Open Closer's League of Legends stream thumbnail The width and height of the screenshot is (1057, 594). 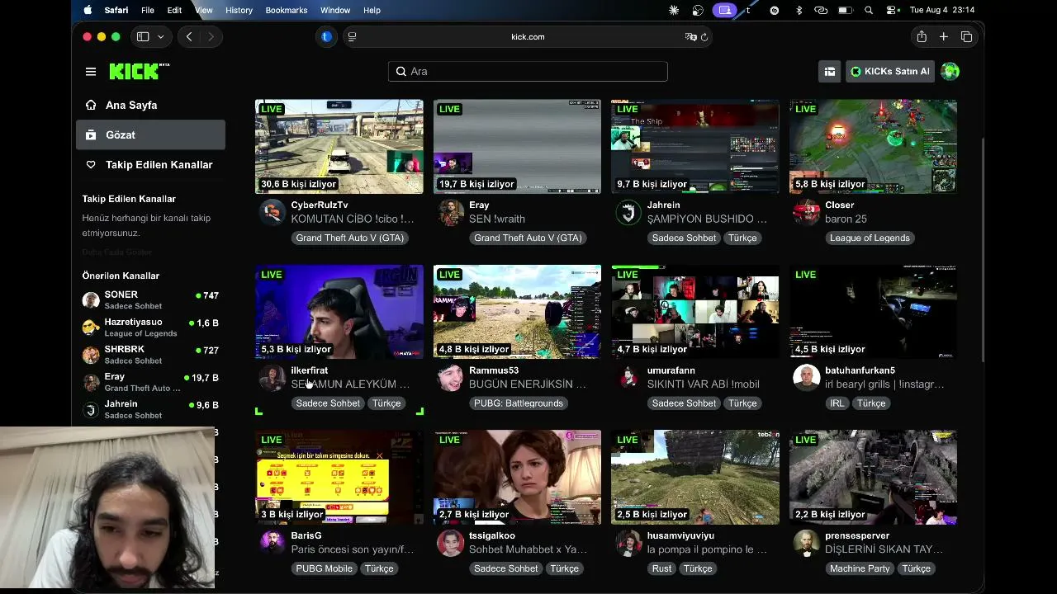coord(873,147)
